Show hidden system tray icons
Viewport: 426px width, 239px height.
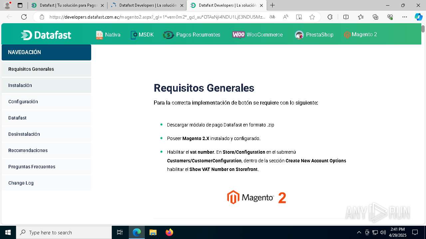(x=359, y=232)
